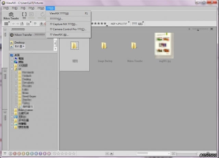Image resolution: width=219 pixels, height=158 pixels.
Task: Open the keyword combo box at bottom
Action: tap(153, 154)
